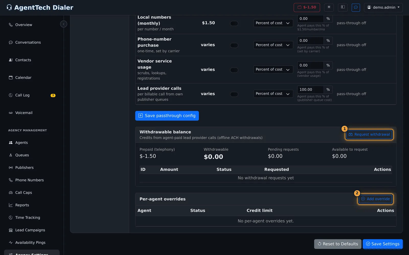Click the Phone Numbers handset icon
The image size is (409, 255).
pyautogui.click(x=11, y=180)
